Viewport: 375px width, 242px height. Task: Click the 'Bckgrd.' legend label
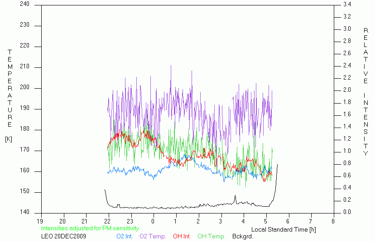click(x=242, y=237)
